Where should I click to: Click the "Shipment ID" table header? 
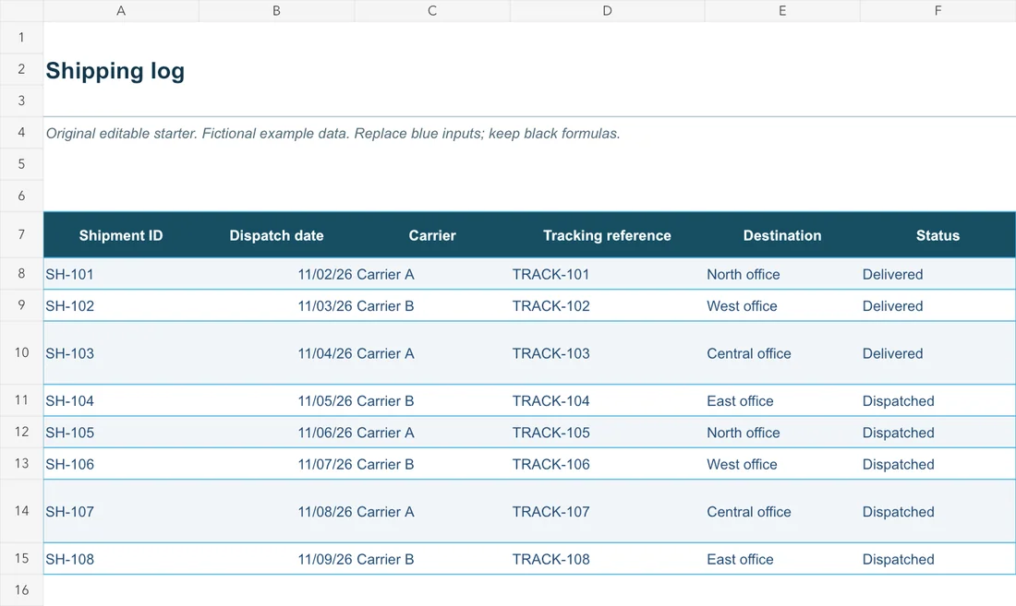pyautogui.click(x=121, y=235)
